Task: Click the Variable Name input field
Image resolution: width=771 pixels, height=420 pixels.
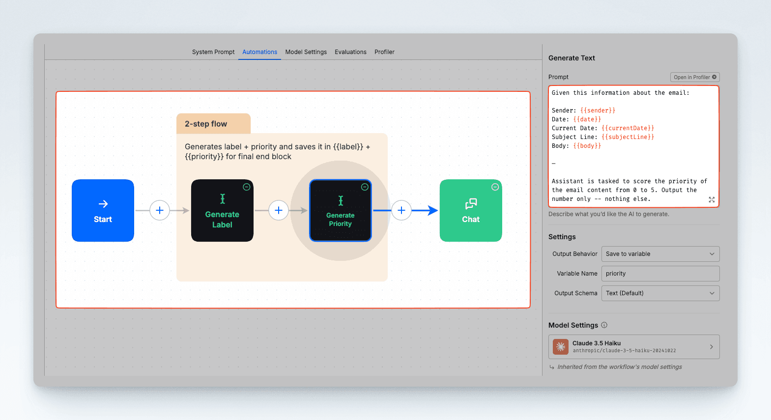Action: pos(660,274)
